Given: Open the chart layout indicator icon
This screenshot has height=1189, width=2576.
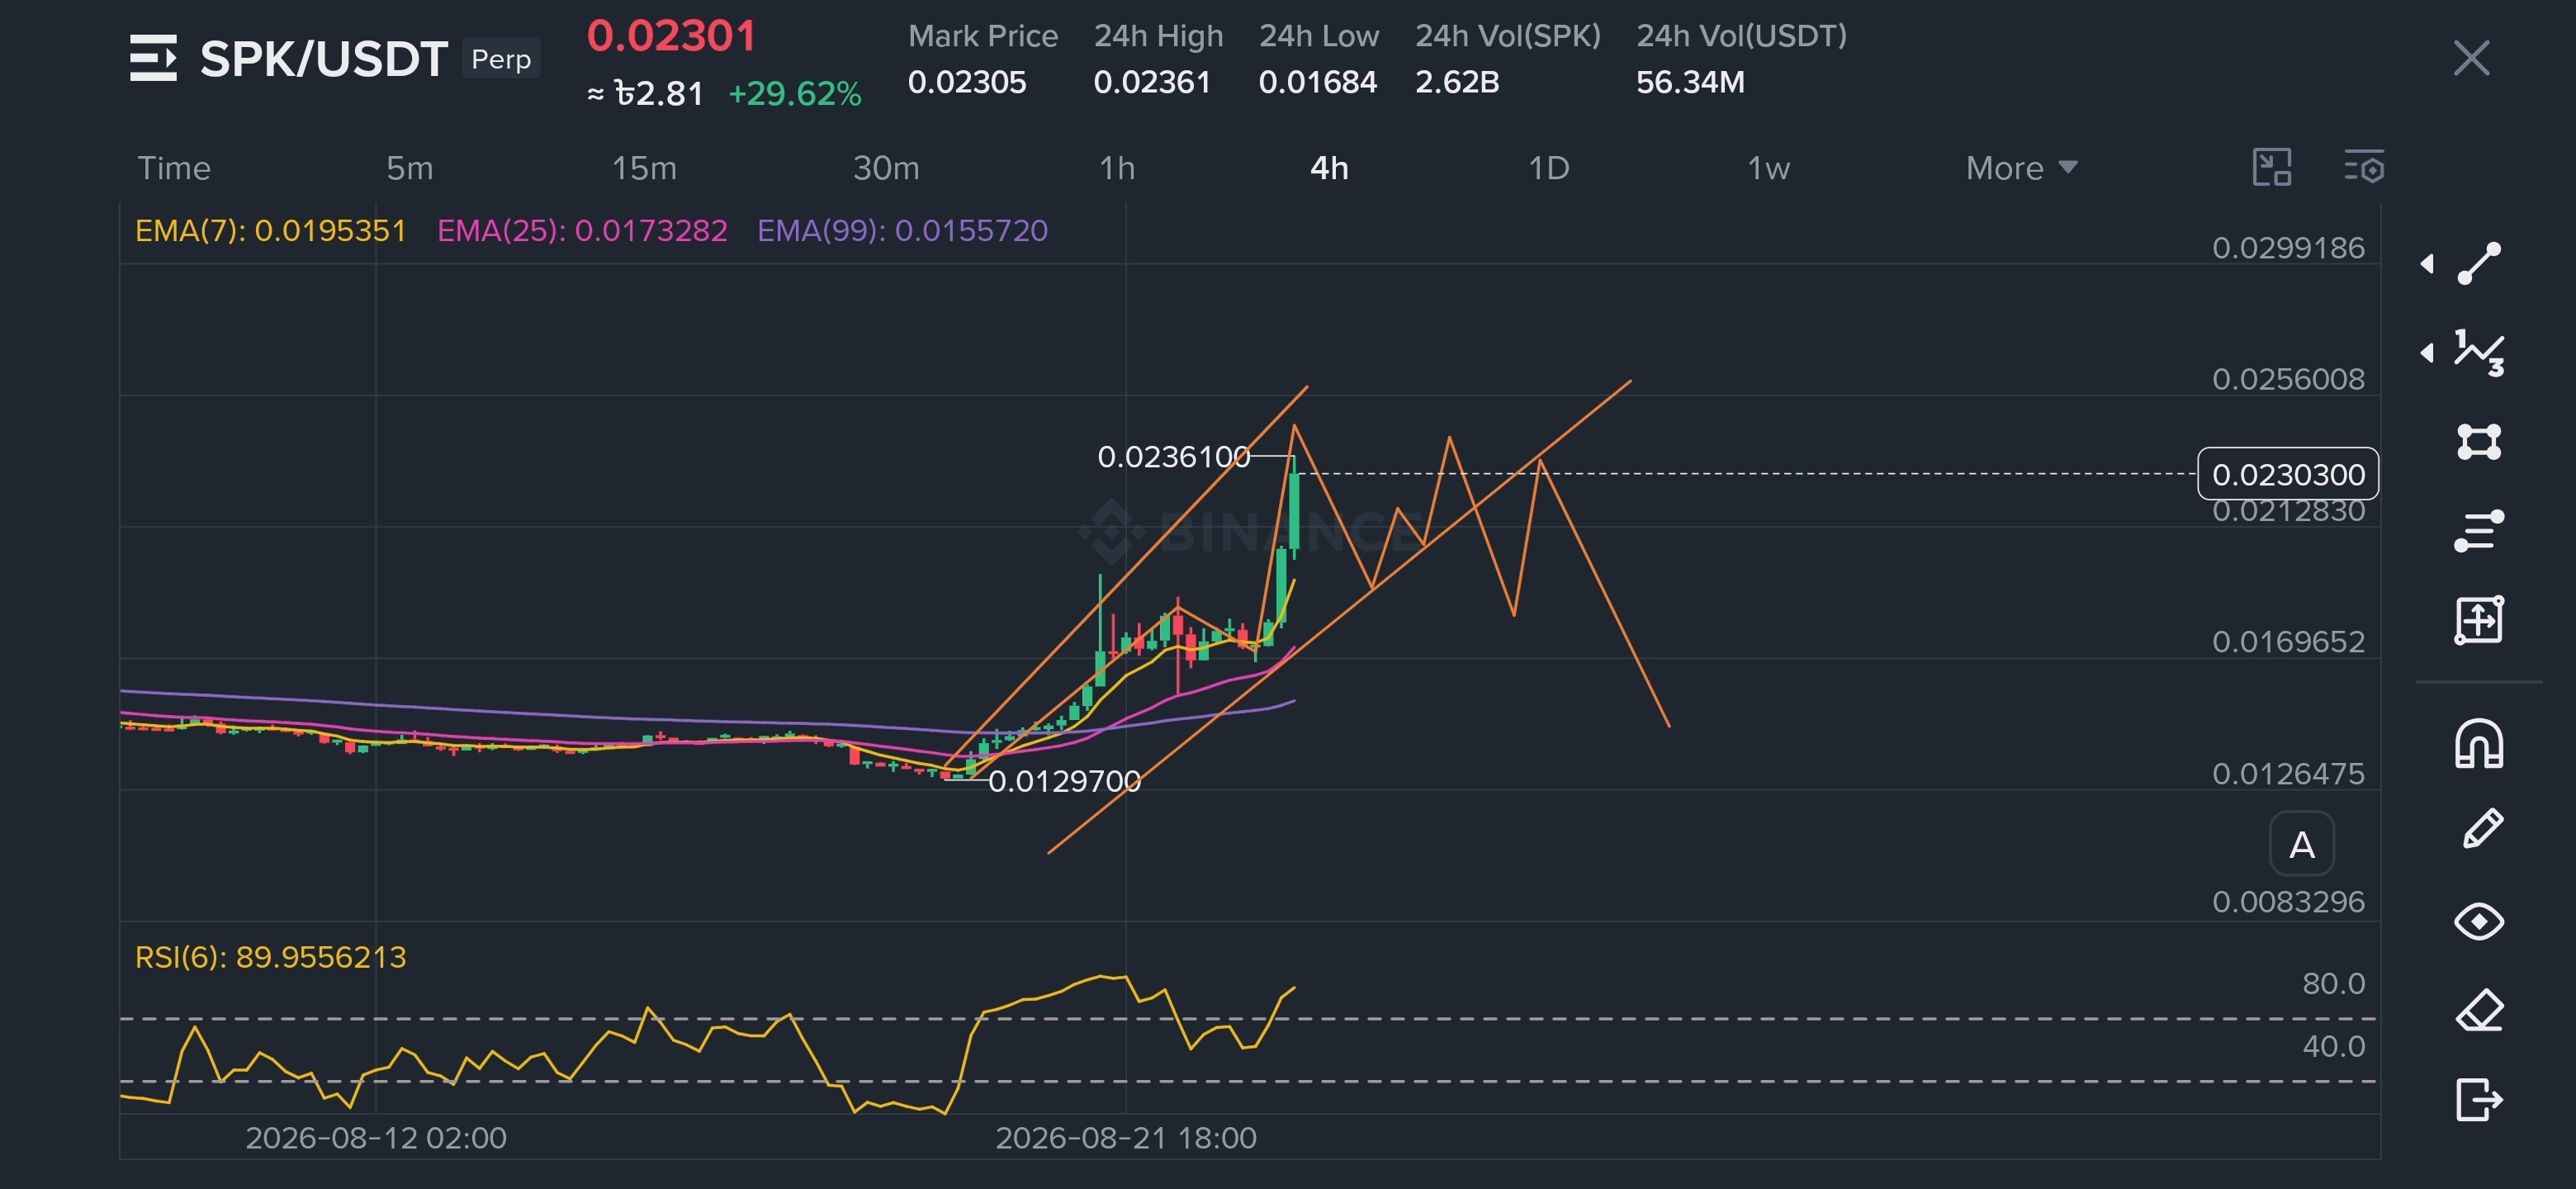Looking at the screenshot, I should [x=2271, y=167].
